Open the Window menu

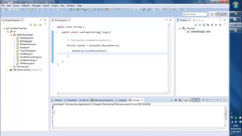tap(71, 6)
